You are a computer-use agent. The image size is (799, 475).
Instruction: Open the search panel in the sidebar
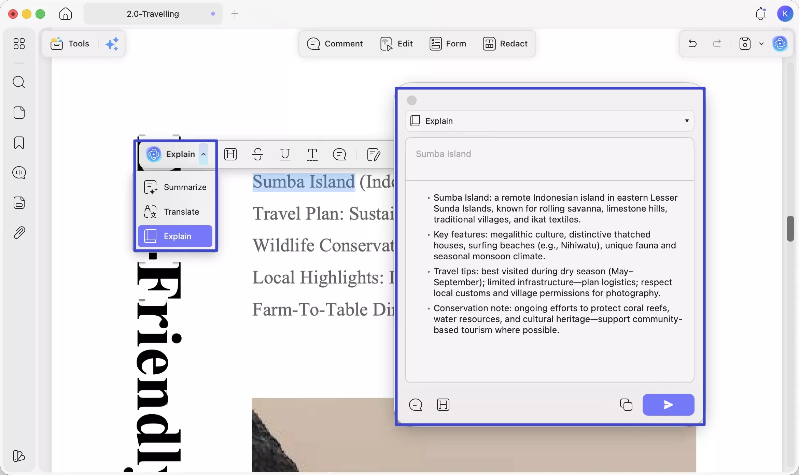(x=19, y=82)
